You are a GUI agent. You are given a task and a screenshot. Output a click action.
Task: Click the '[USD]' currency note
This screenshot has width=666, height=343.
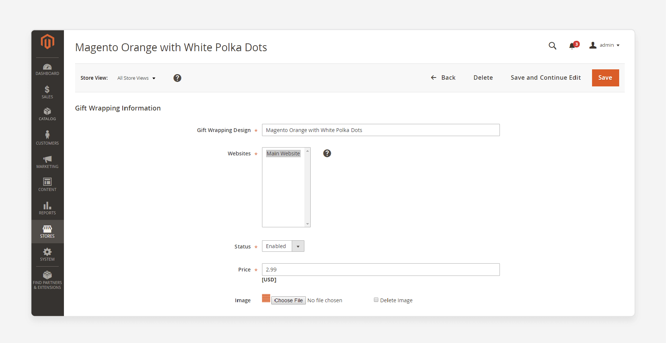pos(269,280)
